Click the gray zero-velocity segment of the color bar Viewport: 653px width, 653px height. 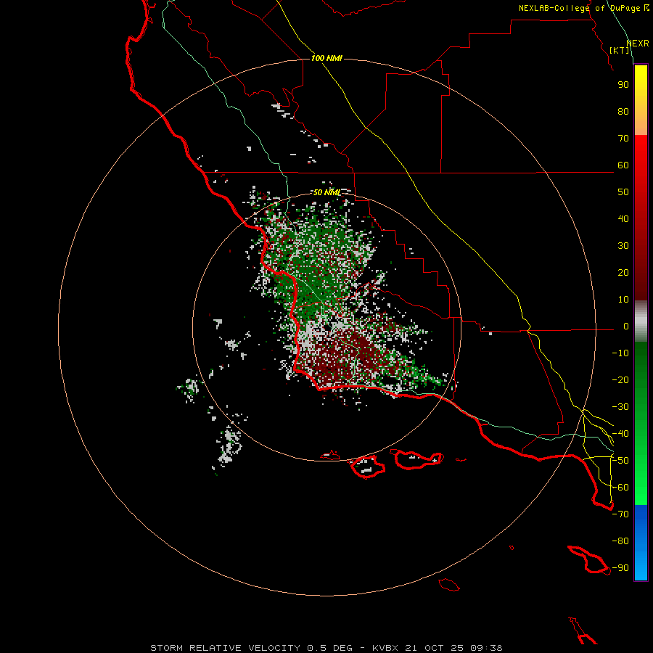point(641,321)
